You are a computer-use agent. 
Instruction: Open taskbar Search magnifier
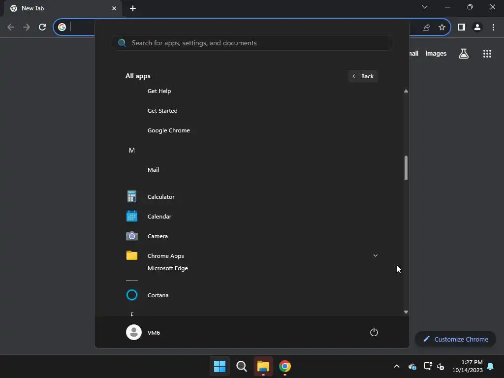pos(241,366)
